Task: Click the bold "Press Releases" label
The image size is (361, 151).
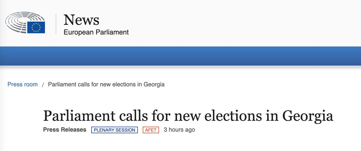Action: [65, 130]
